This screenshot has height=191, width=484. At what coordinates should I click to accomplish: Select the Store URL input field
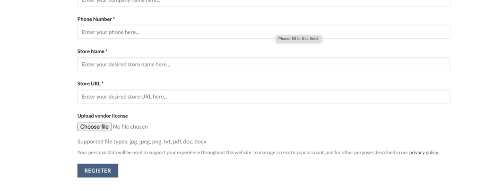point(264,96)
